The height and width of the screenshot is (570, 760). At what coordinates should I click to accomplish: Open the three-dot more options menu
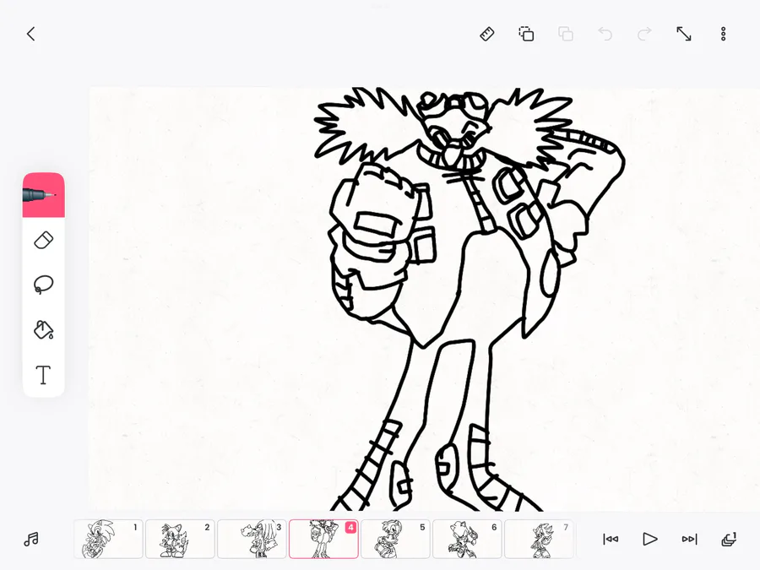tap(723, 34)
